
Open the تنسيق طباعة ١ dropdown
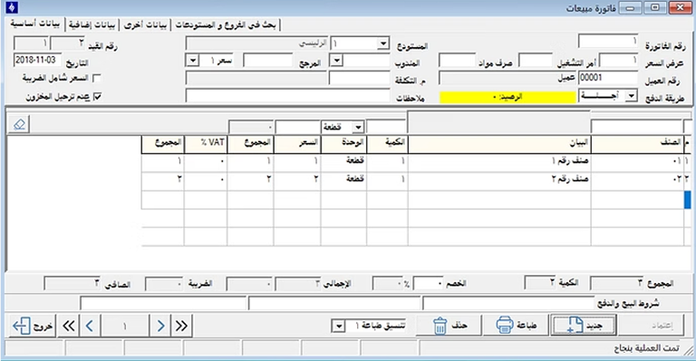pos(338,327)
